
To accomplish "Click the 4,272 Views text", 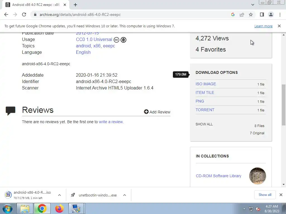I will click(x=212, y=38).
